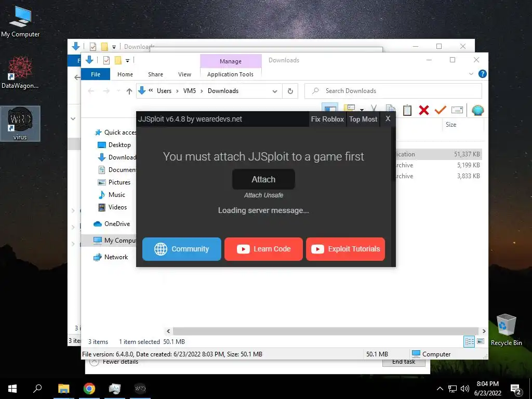532x399 pixels.
Task: Select Videos in the navigation pane
Action: click(112, 207)
